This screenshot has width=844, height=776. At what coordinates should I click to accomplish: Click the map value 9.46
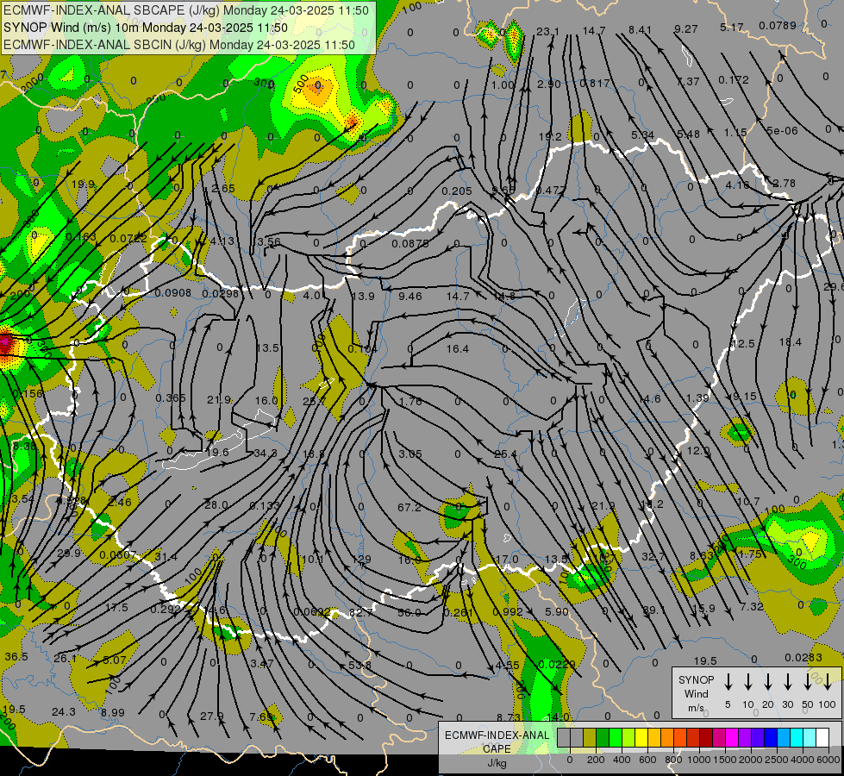(410, 296)
